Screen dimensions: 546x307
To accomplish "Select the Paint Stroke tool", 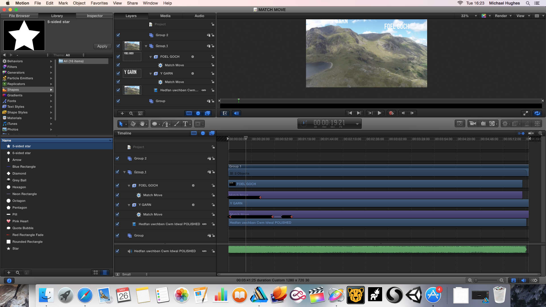I will 177,124.
